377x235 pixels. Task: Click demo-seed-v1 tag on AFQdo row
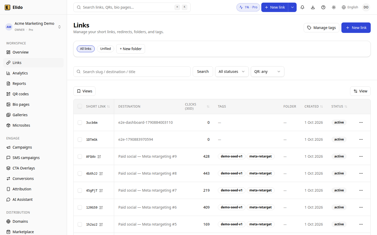[232, 156]
